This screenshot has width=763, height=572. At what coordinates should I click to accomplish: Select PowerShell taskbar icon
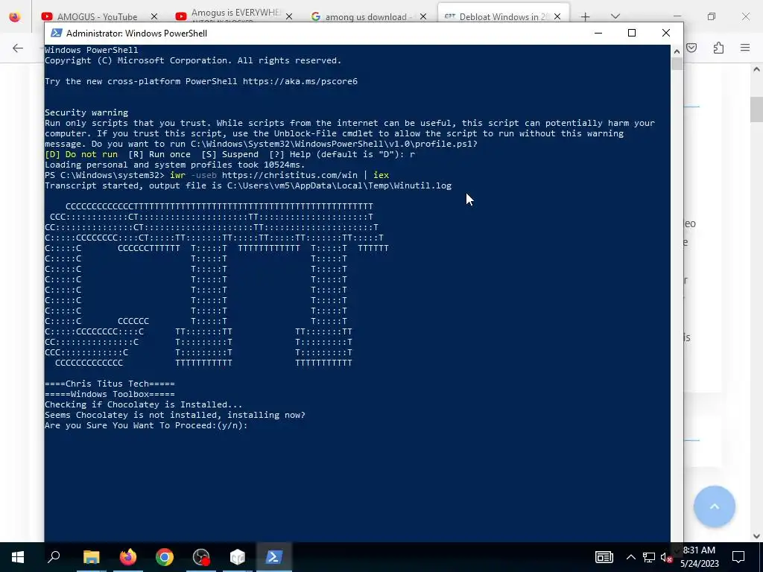pos(273,557)
